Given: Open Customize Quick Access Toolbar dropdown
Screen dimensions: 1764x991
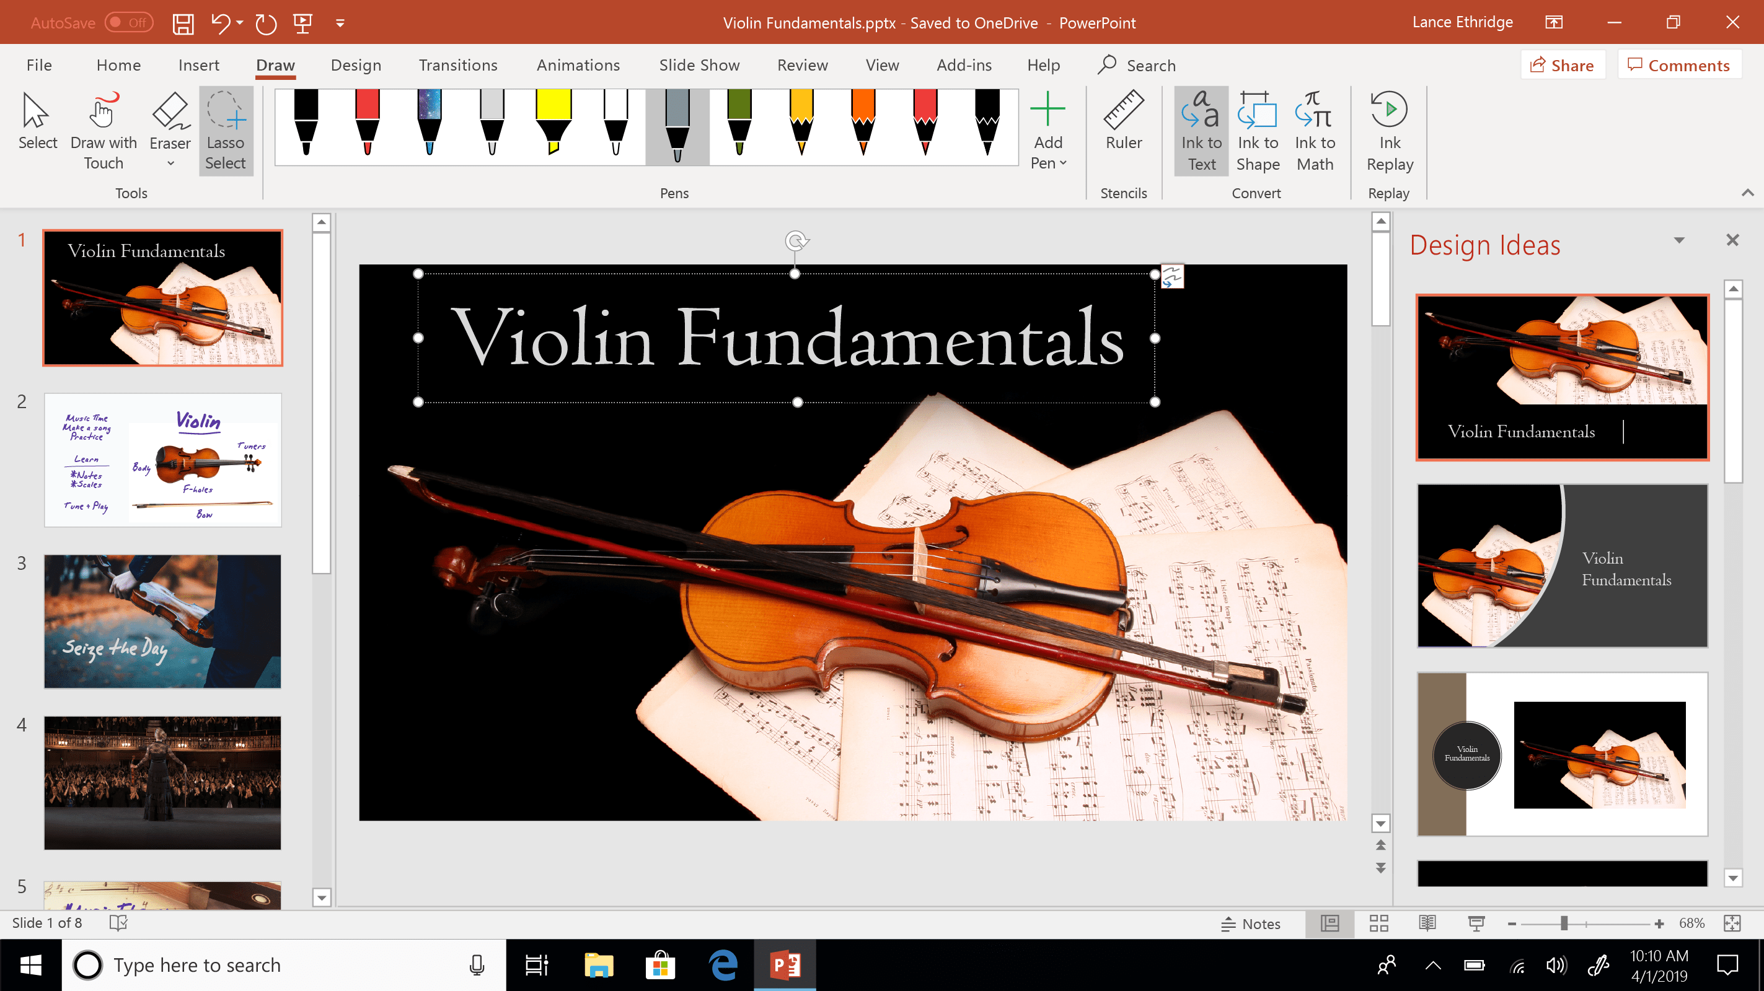Looking at the screenshot, I should pos(340,22).
